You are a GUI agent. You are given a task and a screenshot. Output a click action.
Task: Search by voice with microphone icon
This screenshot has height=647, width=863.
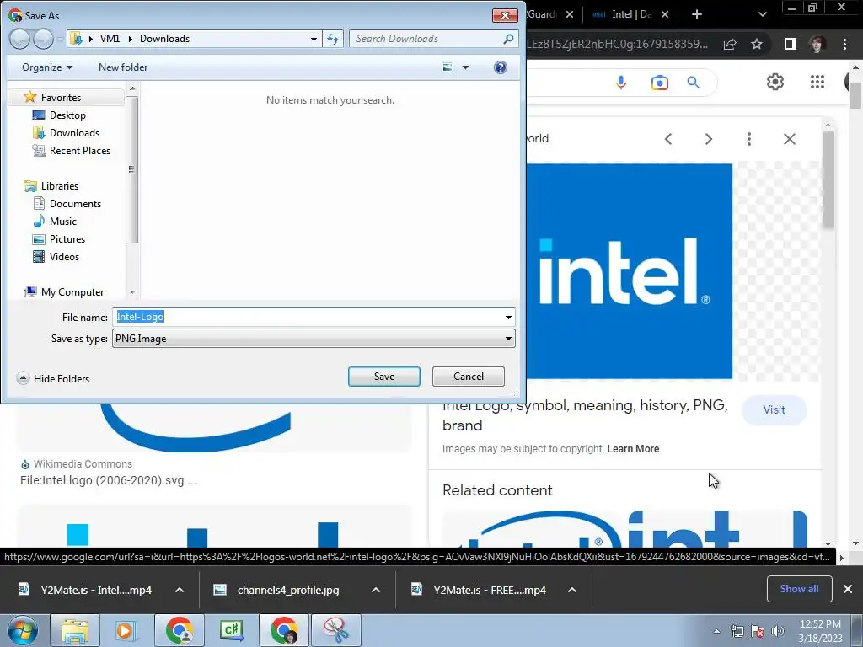(621, 83)
